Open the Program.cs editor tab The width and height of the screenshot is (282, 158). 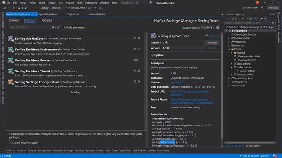coord(72,14)
